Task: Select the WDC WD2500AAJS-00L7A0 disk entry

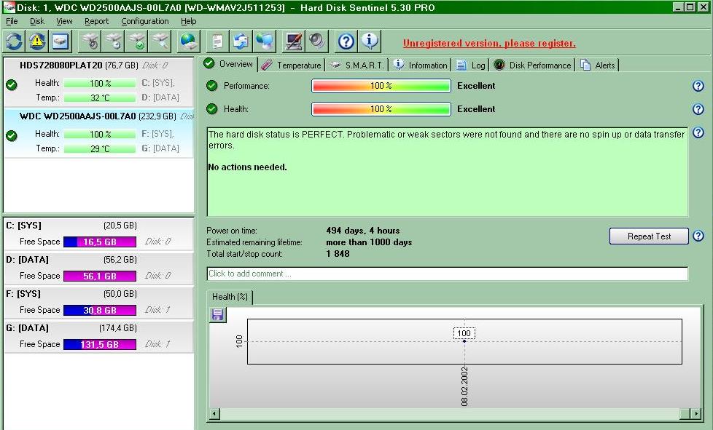Action: (98, 133)
